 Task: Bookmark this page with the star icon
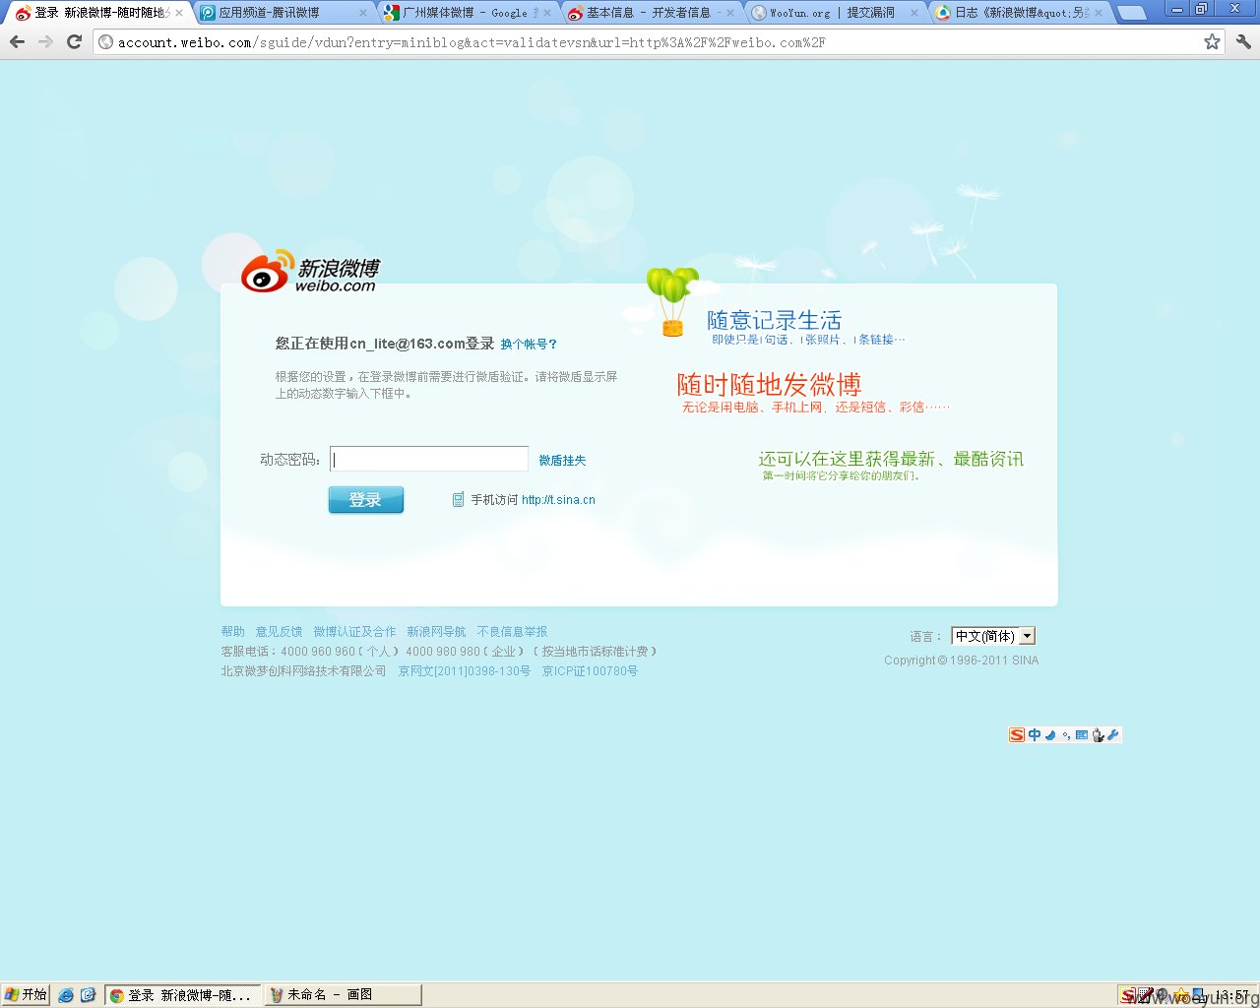click(1212, 42)
